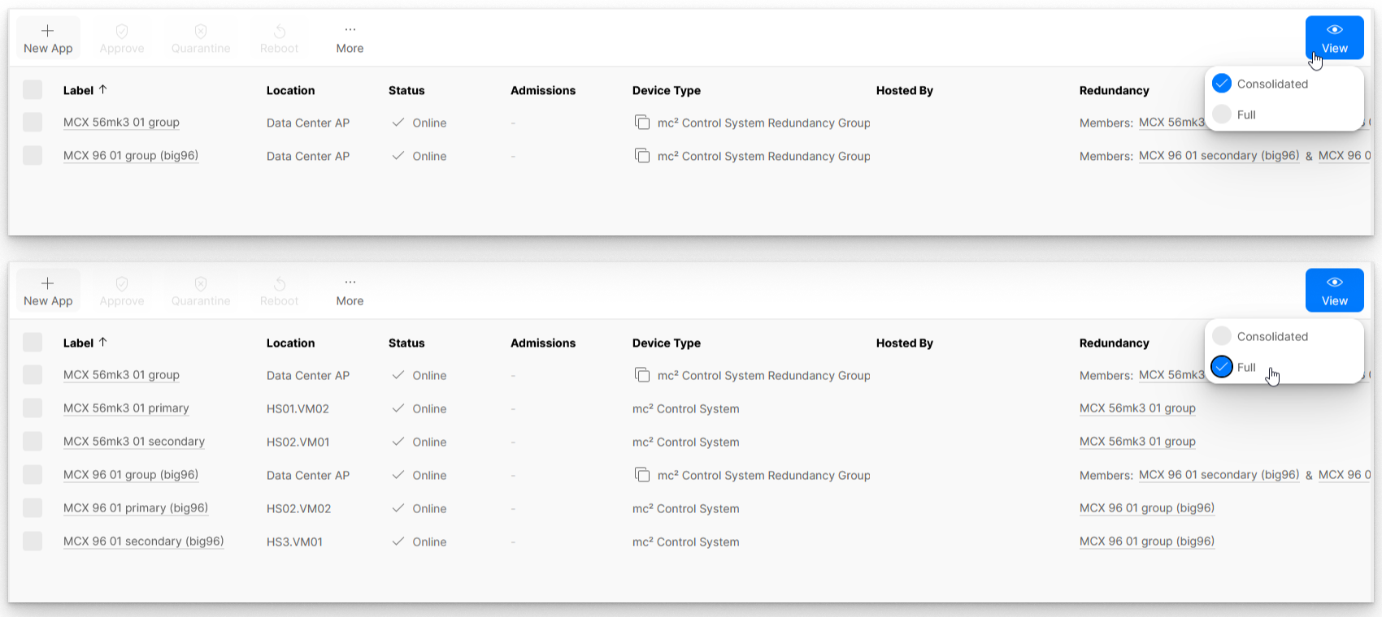Click the More ellipsis icon in upper toolbar
1382x617 pixels.
point(350,30)
